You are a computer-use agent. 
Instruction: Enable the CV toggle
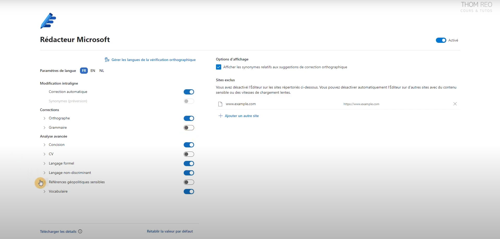[x=189, y=154]
